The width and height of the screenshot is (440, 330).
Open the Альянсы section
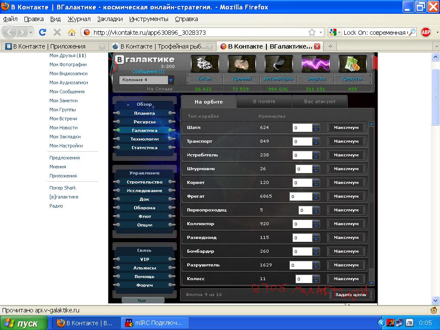(144, 268)
